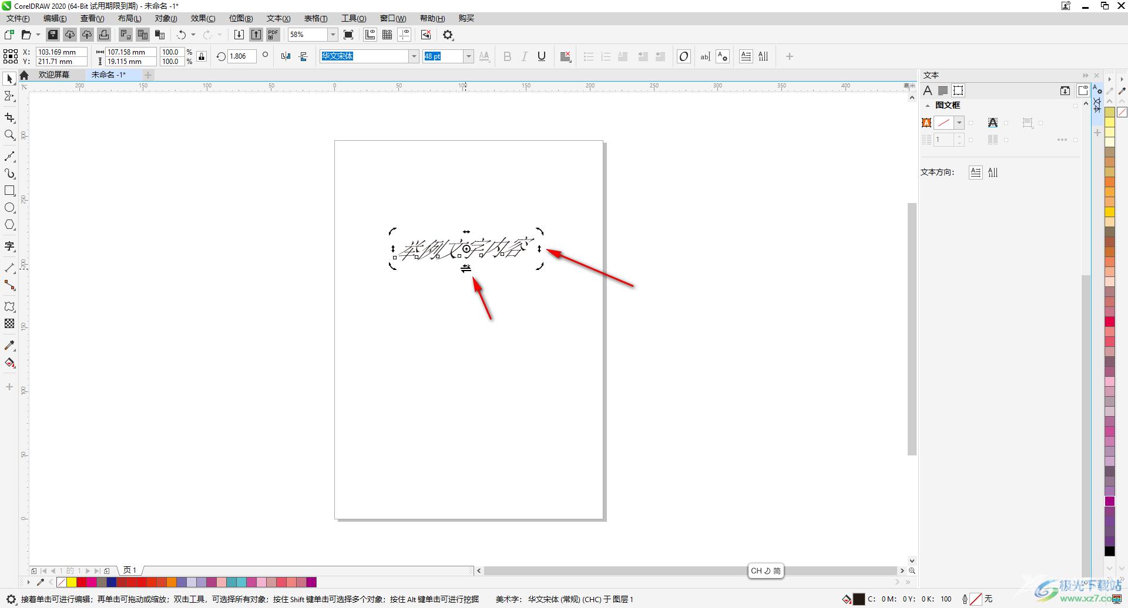Pick the no-color swatch in right palette
1128x608 pixels.
tap(1122, 112)
